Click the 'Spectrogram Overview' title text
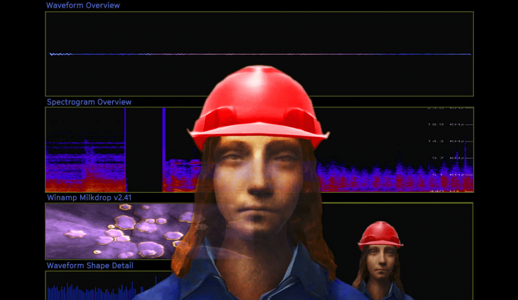518x300 pixels. point(89,102)
